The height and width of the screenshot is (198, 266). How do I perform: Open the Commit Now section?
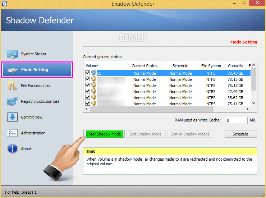(x=32, y=117)
